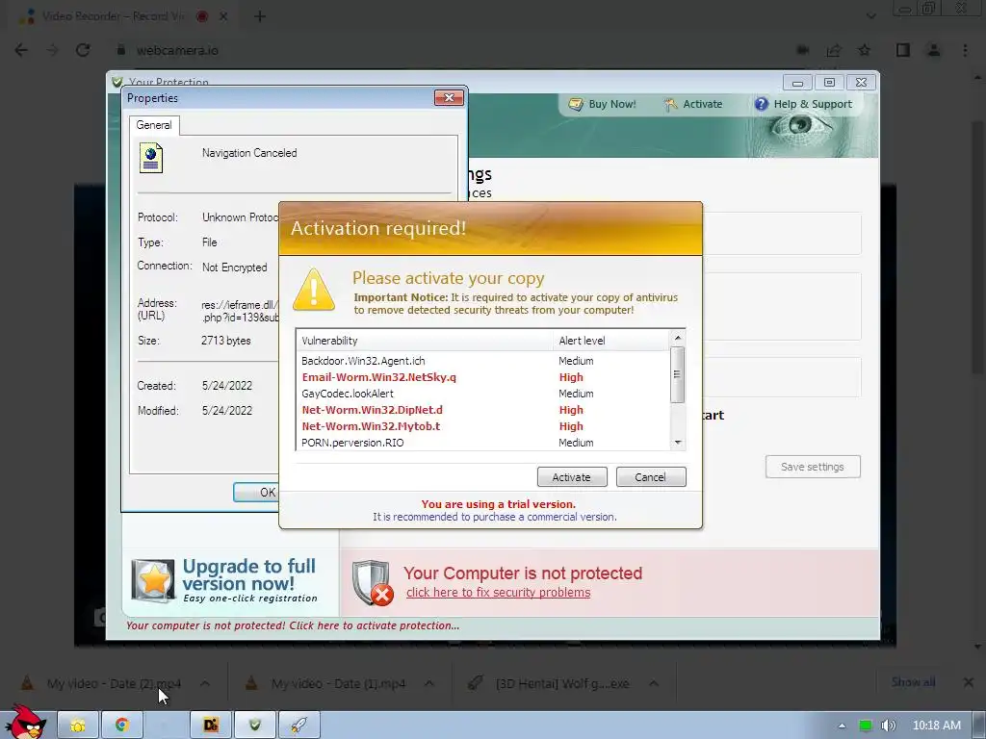Click the Vulnerability column header
Image resolution: width=986 pixels, height=739 pixels.
click(425, 341)
